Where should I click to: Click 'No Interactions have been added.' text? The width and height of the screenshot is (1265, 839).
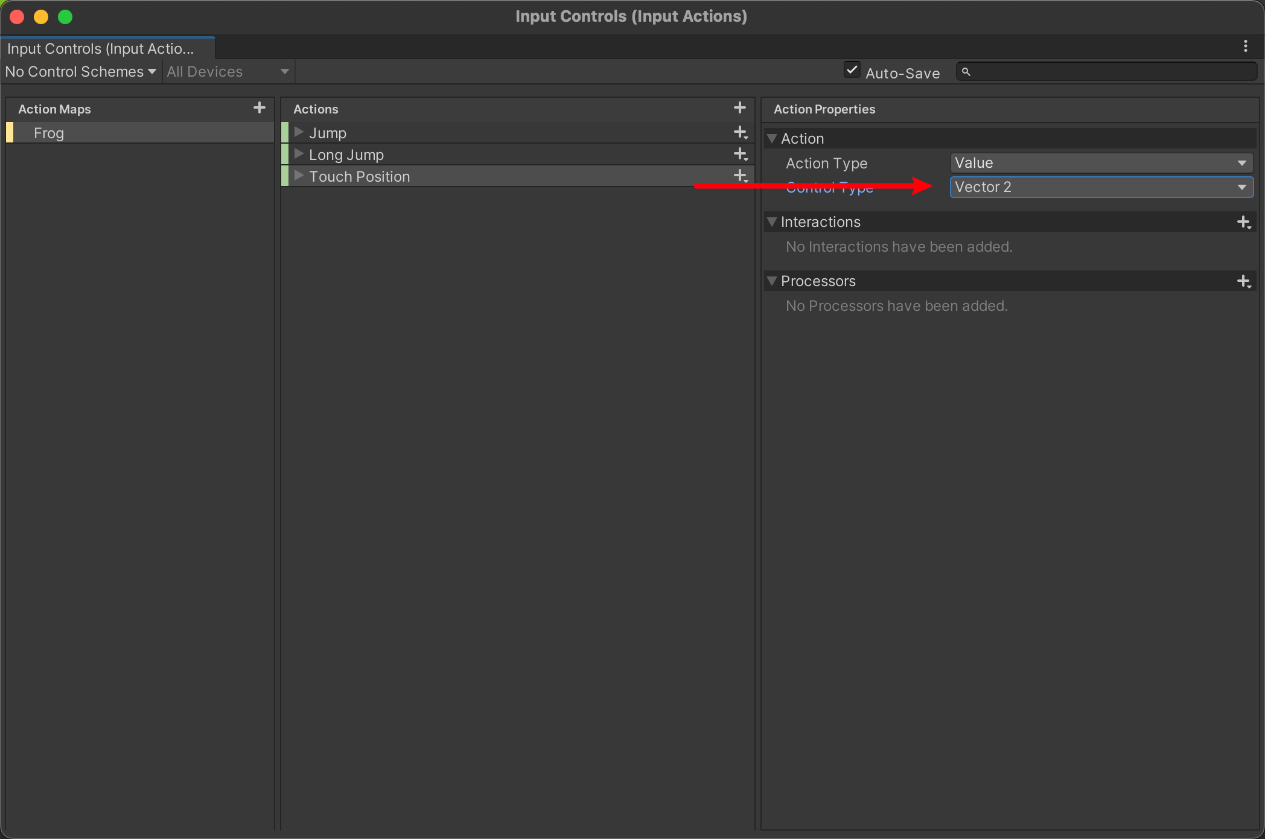click(x=899, y=247)
